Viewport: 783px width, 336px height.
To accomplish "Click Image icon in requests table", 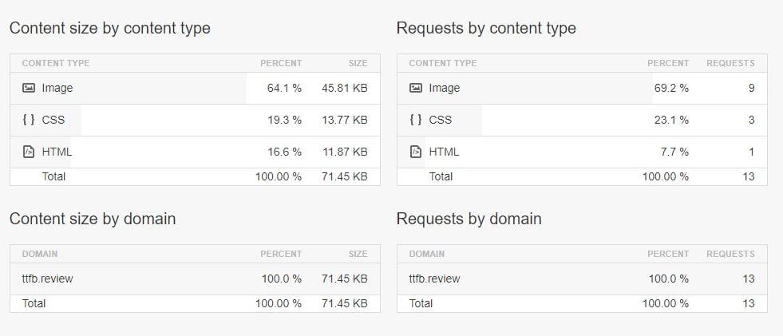I will point(416,89).
